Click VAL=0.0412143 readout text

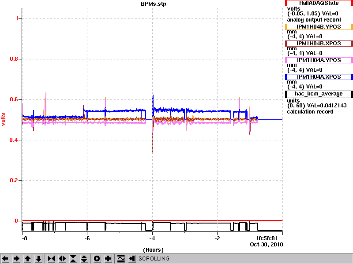click(327, 106)
